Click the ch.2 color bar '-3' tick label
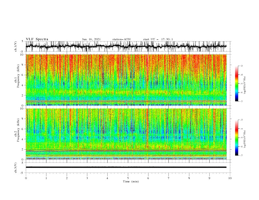Screen dimensions: 259x200 tap(241, 120)
